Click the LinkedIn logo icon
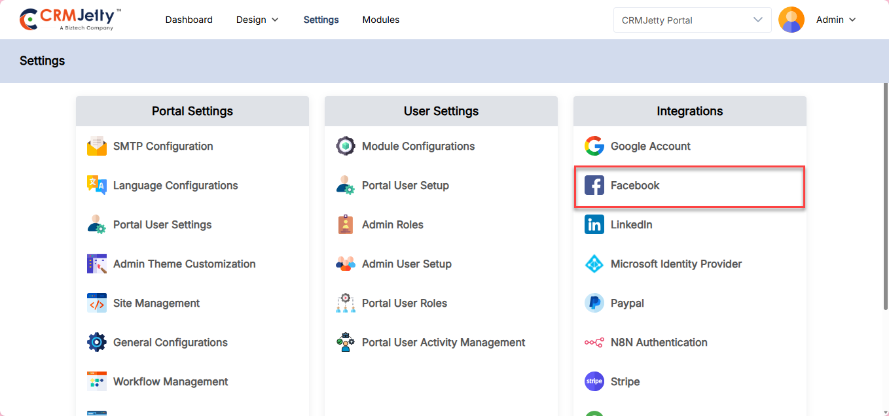The image size is (889, 416). (x=594, y=225)
